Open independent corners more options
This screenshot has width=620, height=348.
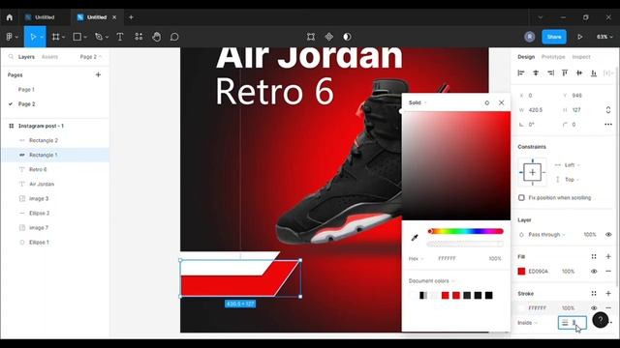point(608,125)
